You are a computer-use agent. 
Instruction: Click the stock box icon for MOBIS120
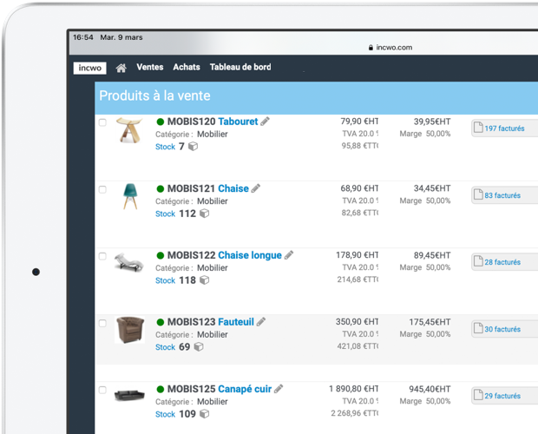194,147
